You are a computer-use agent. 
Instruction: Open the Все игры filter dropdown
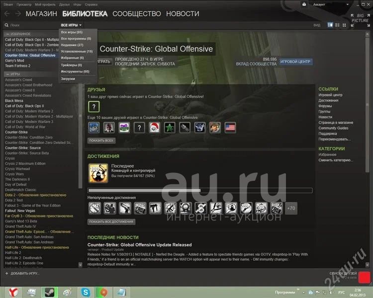point(71,25)
